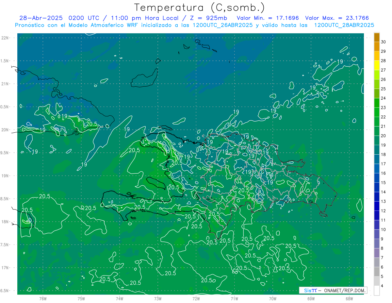Click the legend scale value "12"
This screenshot has width=392, height=303.
[x=384, y=211]
